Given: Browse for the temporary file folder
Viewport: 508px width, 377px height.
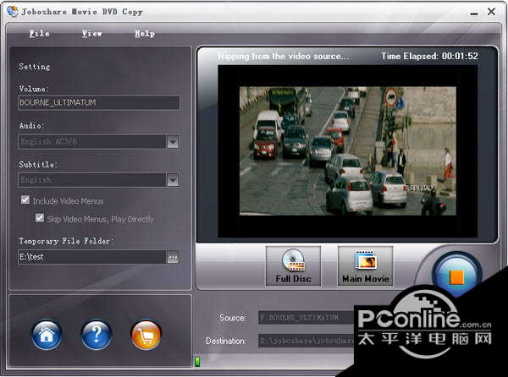Looking at the screenshot, I should click(173, 257).
